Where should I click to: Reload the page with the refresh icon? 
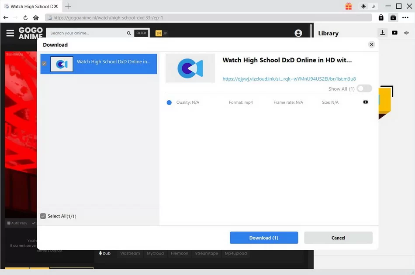tap(25, 18)
